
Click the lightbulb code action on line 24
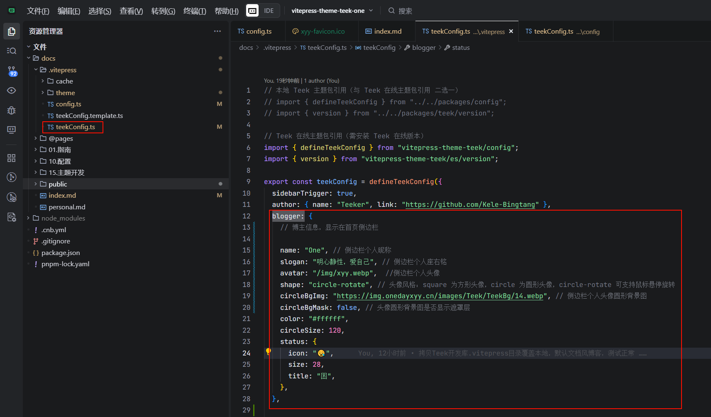(268, 352)
